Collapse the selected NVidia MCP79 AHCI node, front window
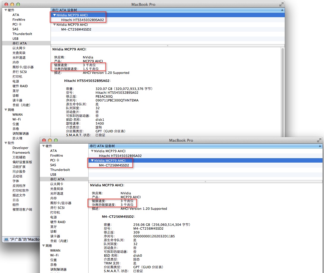The image size is (324, 273). point(92,161)
